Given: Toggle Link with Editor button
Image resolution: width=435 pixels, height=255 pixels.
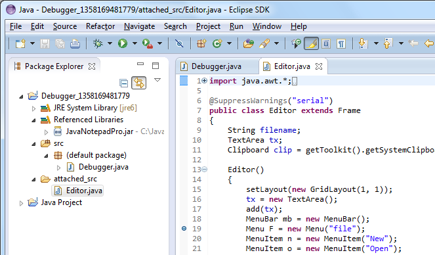Looking at the screenshot, I should [138, 83].
